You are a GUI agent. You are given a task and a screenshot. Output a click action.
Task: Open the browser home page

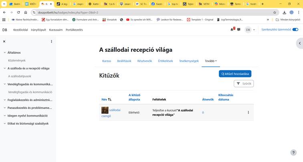[26, 12]
